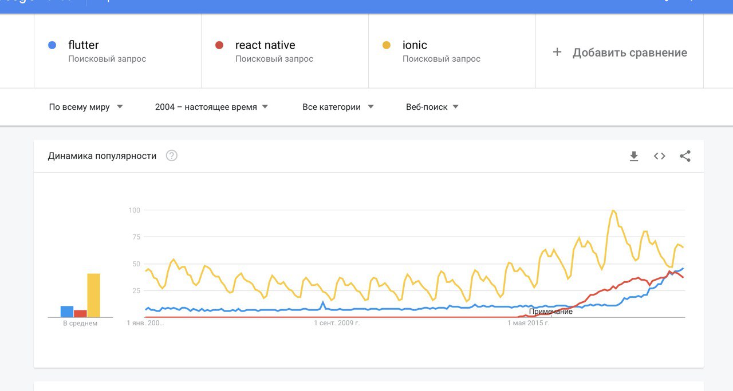This screenshot has width=733, height=391.
Task: Click the 75 value on the y-axis
Action: [136, 237]
